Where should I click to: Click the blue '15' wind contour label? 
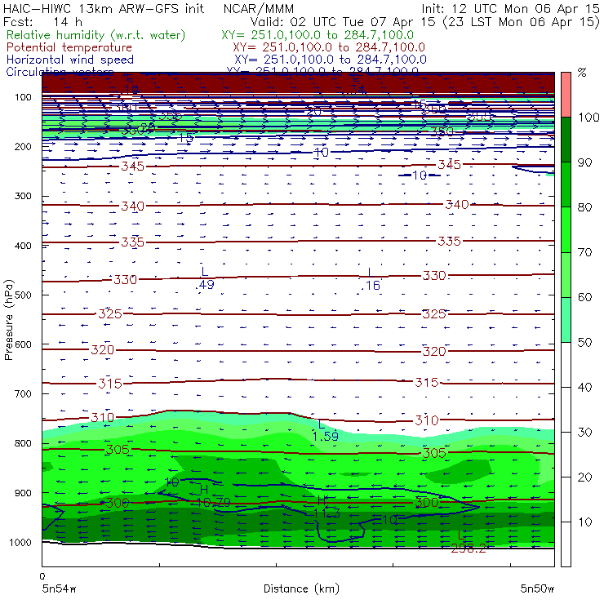(186, 137)
